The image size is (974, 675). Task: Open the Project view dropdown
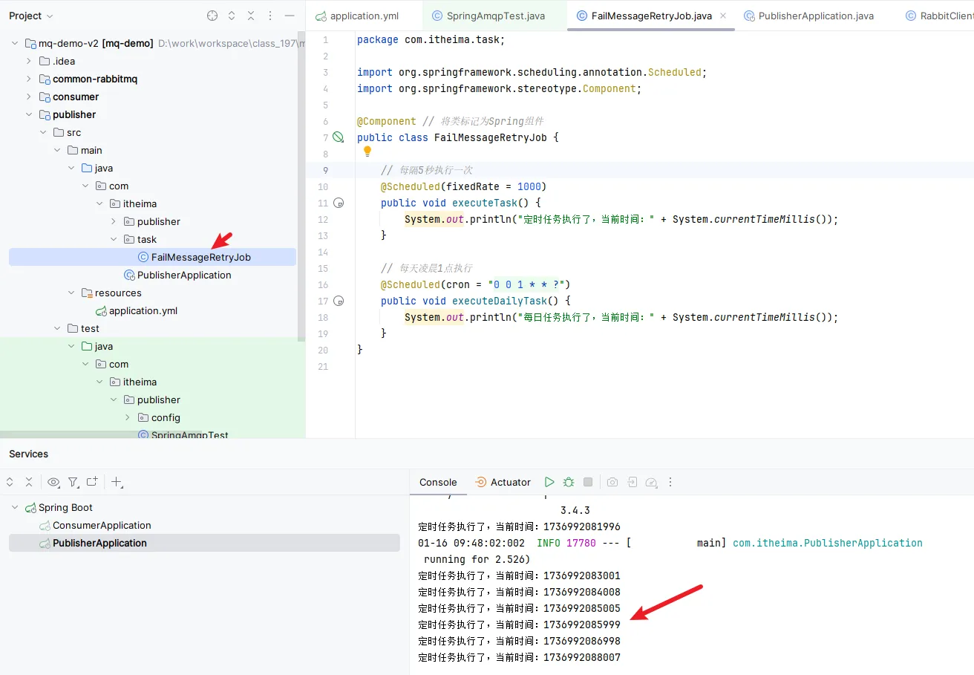tap(31, 16)
